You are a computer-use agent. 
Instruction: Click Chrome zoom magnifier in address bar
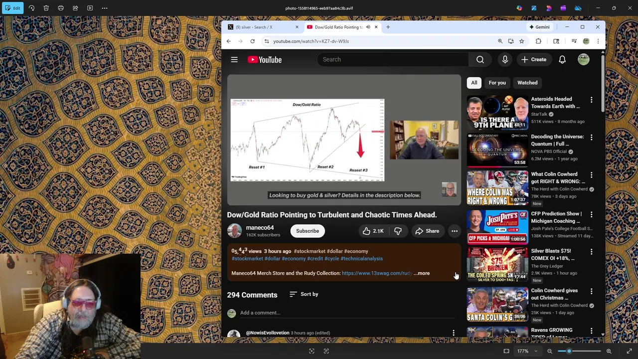coord(500,41)
